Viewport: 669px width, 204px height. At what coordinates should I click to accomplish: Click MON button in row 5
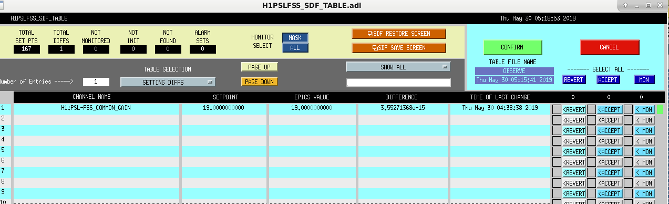point(644,151)
